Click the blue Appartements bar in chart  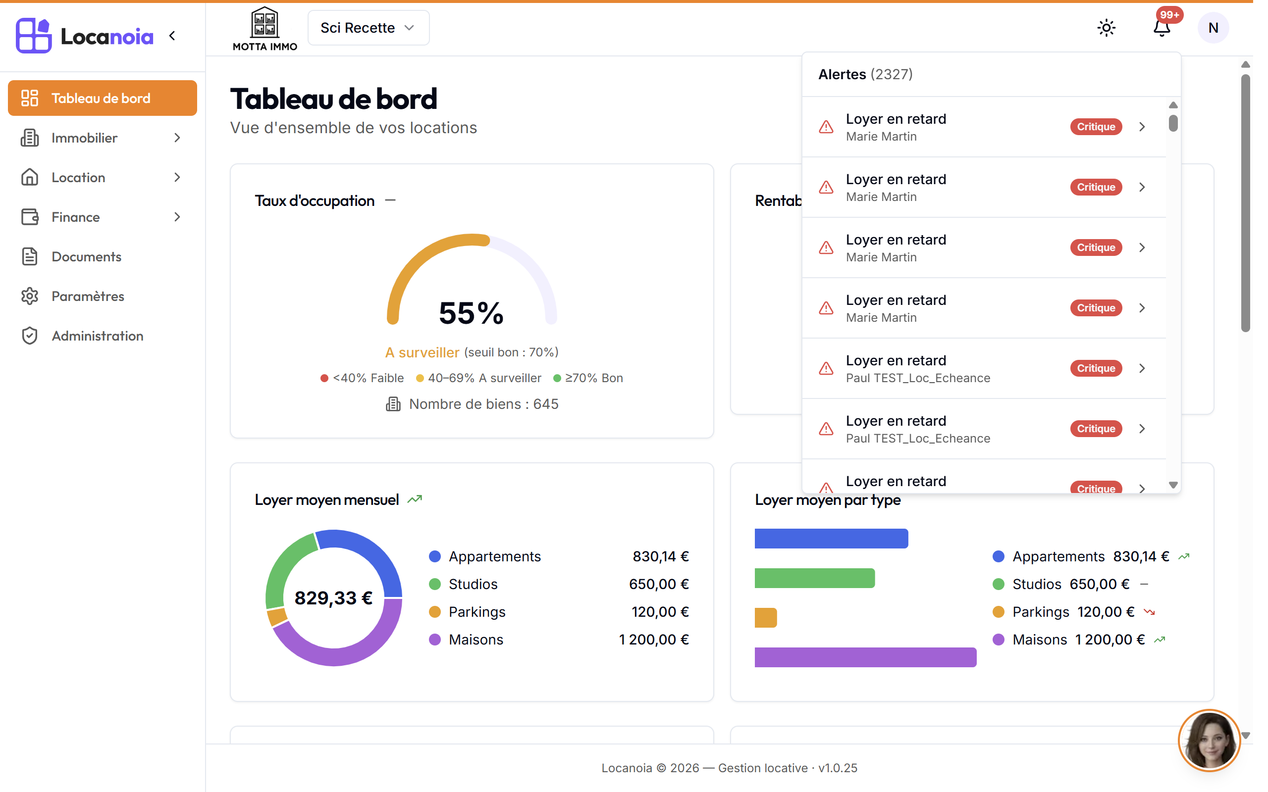(831, 539)
